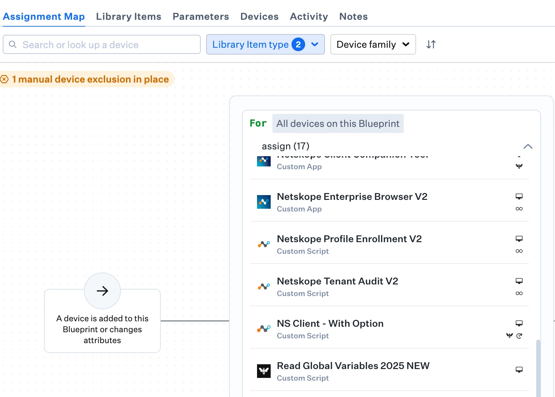Viewport: 555px width, 397px height.
Task: Focus the device search field
Action: coord(102,45)
